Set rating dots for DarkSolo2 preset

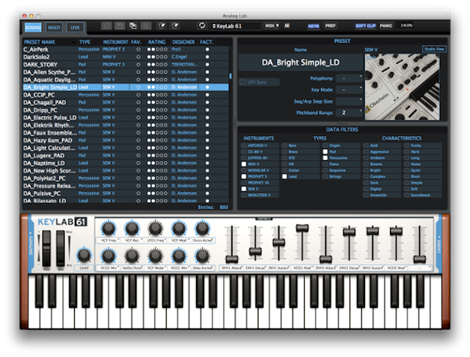(x=157, y=57)
